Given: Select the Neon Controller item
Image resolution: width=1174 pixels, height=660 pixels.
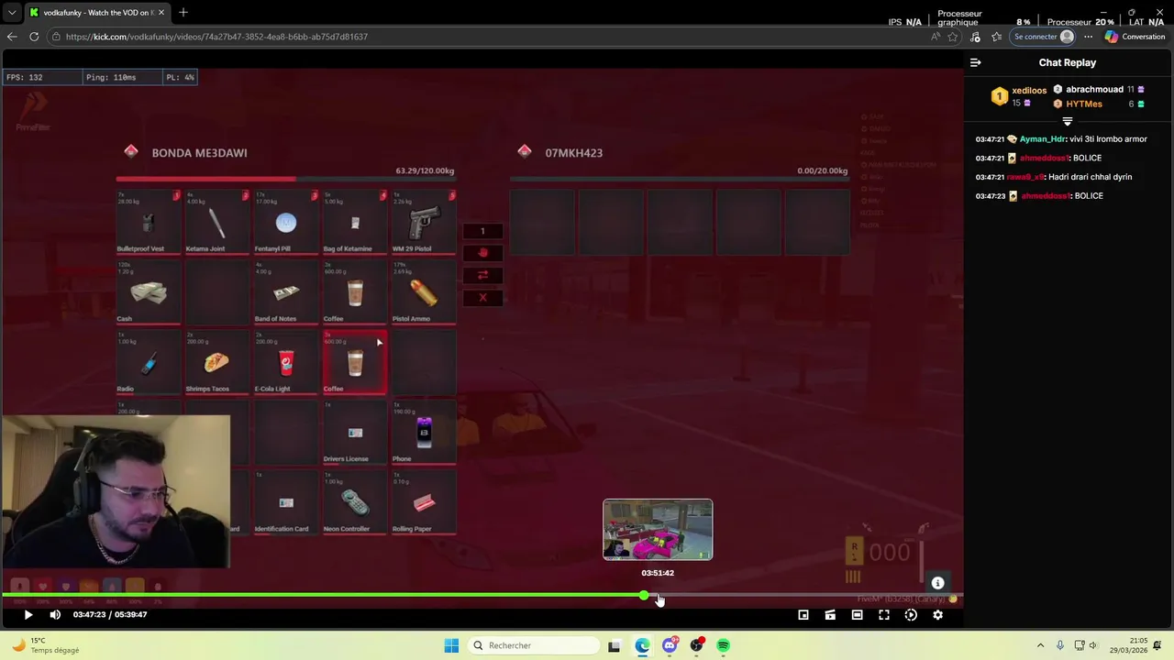Looking at the screenshot, I should (x=355, y=501).
